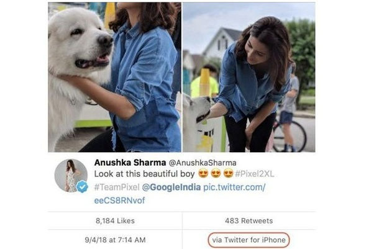Click the Anushka Sharma display name

(x=125, y=161)
